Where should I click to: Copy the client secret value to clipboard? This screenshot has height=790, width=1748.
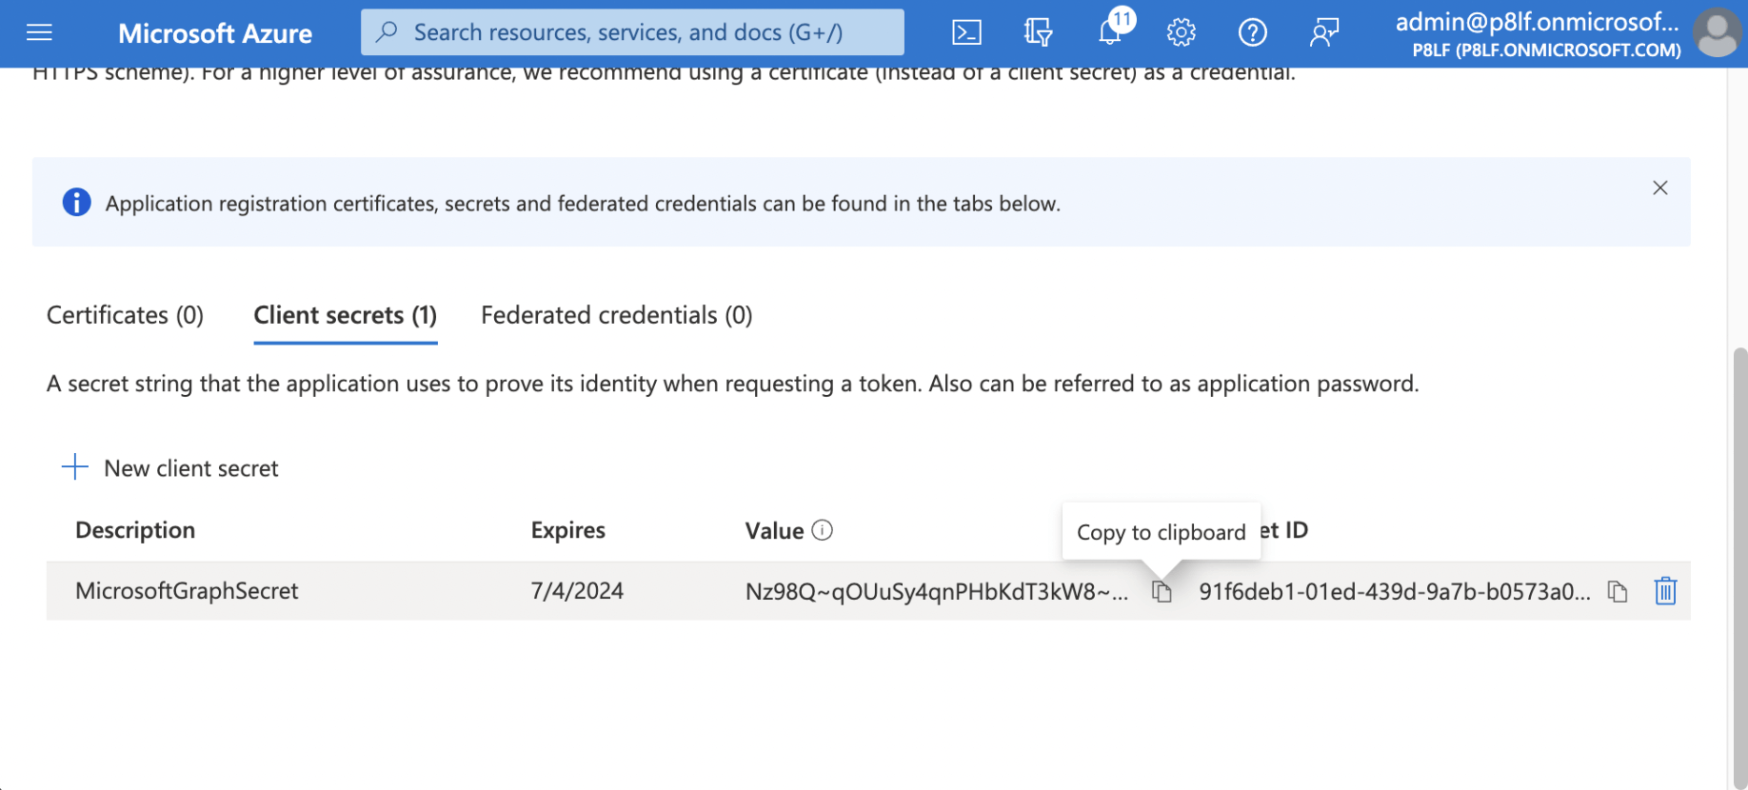click(1162, 591)
